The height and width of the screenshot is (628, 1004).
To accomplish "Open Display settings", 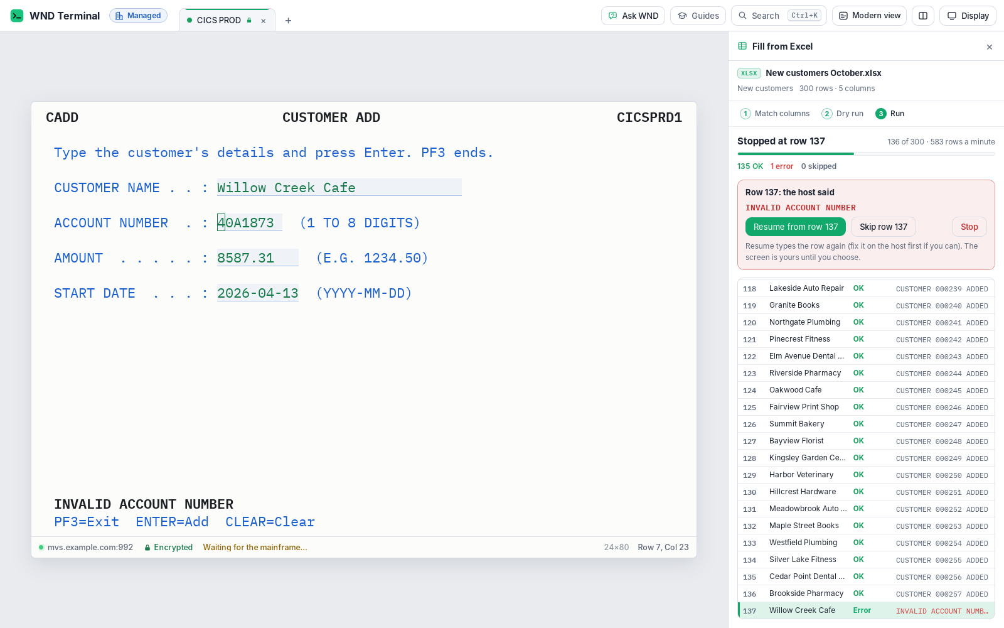I will point(968,16).
